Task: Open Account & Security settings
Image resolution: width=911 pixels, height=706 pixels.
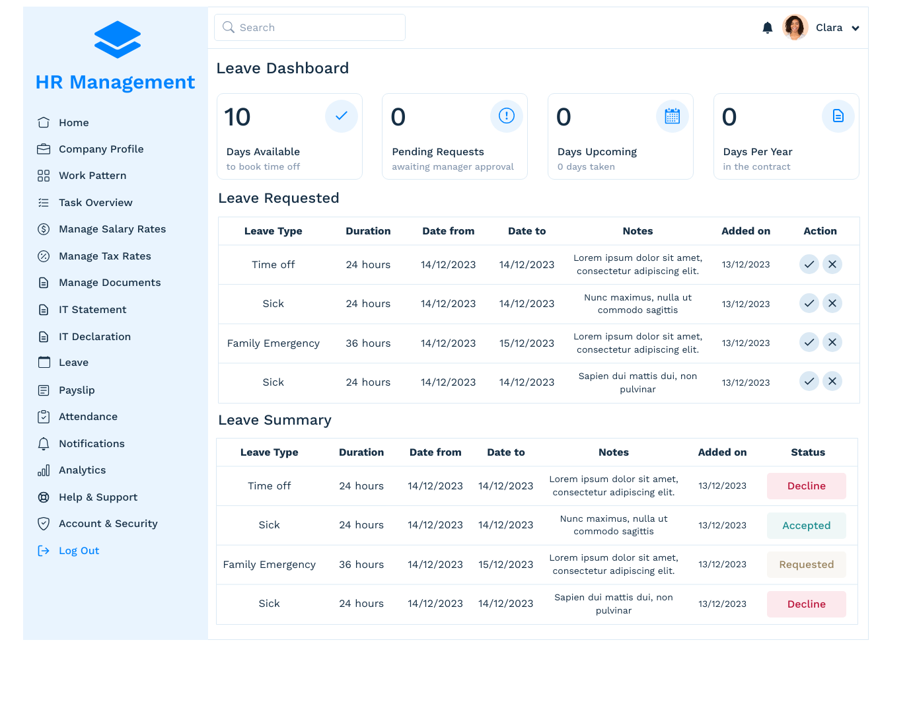Action: click(108, 524)
